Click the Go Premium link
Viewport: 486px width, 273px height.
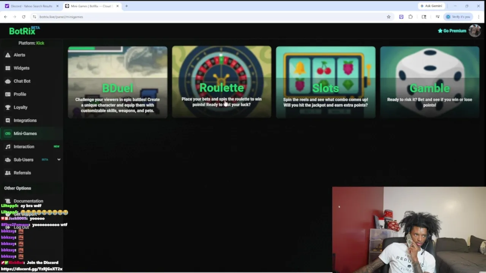click(452, 31)
